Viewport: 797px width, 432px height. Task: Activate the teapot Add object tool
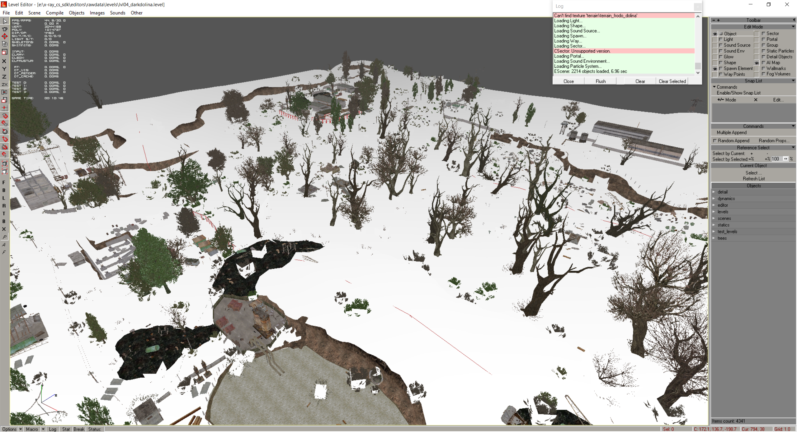pos(5,29)
